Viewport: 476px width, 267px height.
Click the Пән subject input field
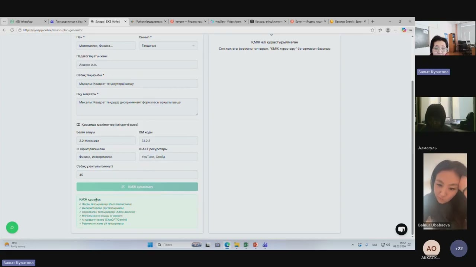pos(106,46)
